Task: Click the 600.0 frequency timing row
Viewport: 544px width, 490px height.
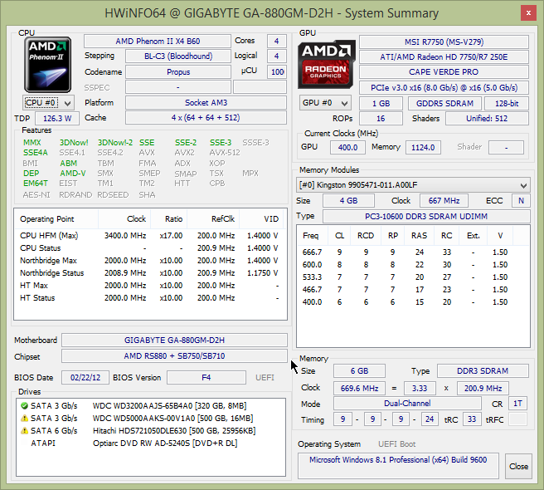Action: [413, 264]
